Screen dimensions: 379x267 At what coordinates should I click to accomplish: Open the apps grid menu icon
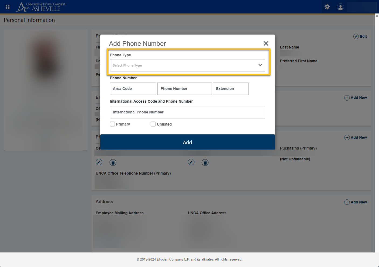point(8,7)
